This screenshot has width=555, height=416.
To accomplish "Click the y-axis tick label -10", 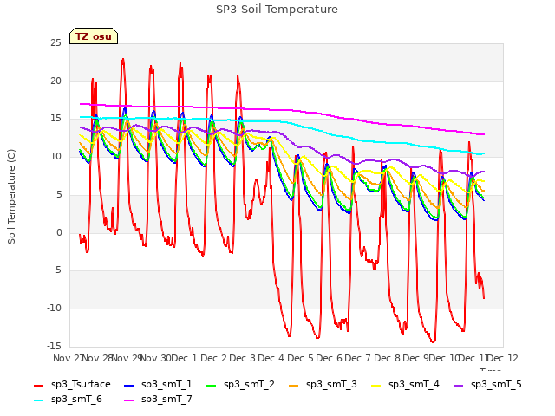I will (x=54, y=309).
